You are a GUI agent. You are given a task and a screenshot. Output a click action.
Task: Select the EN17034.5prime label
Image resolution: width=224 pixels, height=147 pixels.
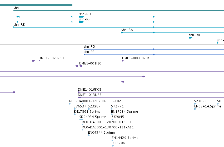click(125, 112)
